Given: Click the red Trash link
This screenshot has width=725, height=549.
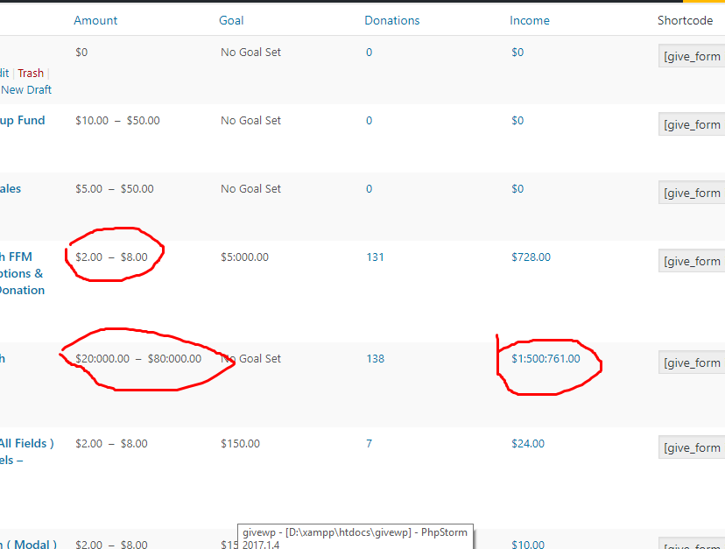Looking at the screenshot, I should tap(31, 73).
